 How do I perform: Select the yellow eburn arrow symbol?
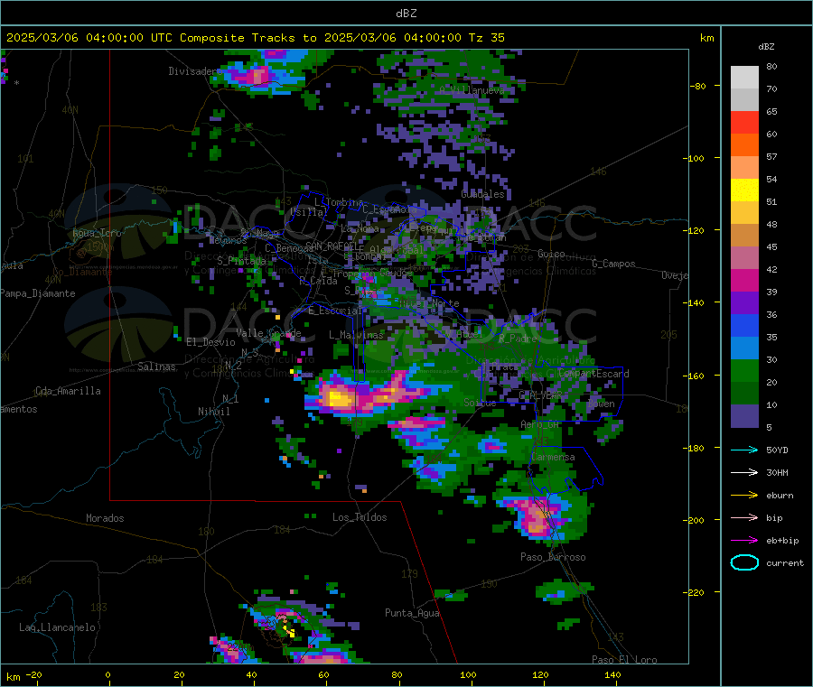tap(744, 496)
